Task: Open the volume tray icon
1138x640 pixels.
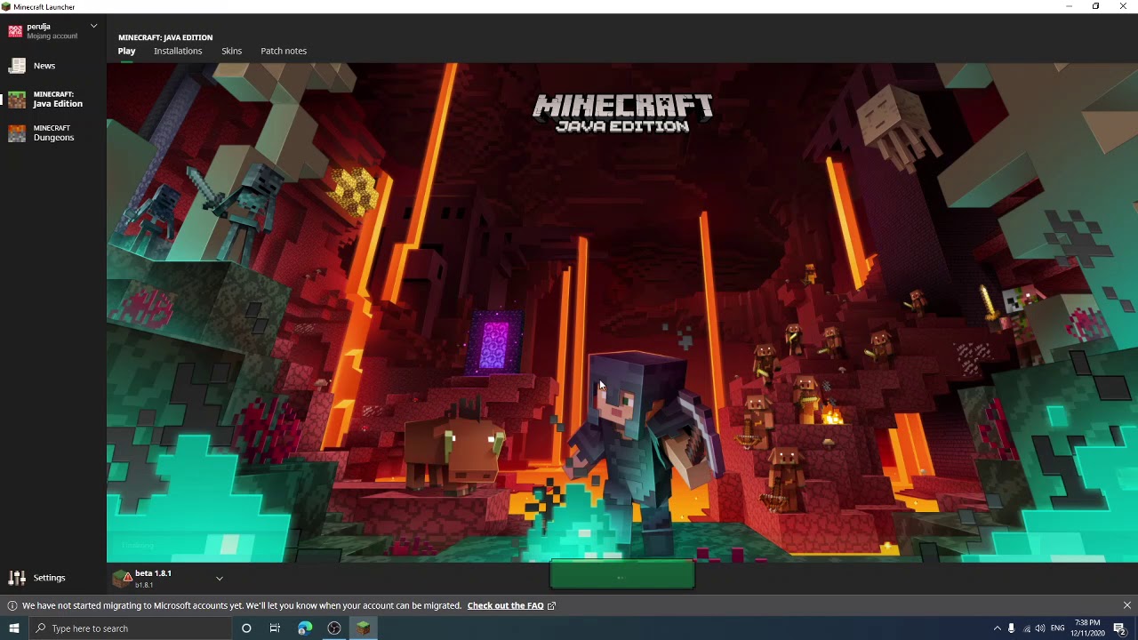Action: (1040, 628)
